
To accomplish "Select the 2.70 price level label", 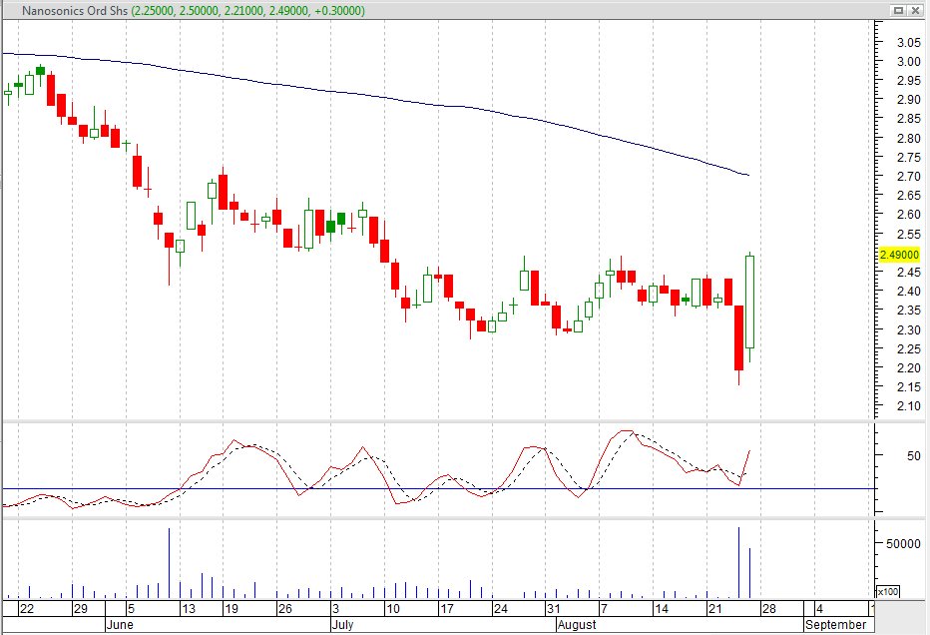I will click(909, 177).
